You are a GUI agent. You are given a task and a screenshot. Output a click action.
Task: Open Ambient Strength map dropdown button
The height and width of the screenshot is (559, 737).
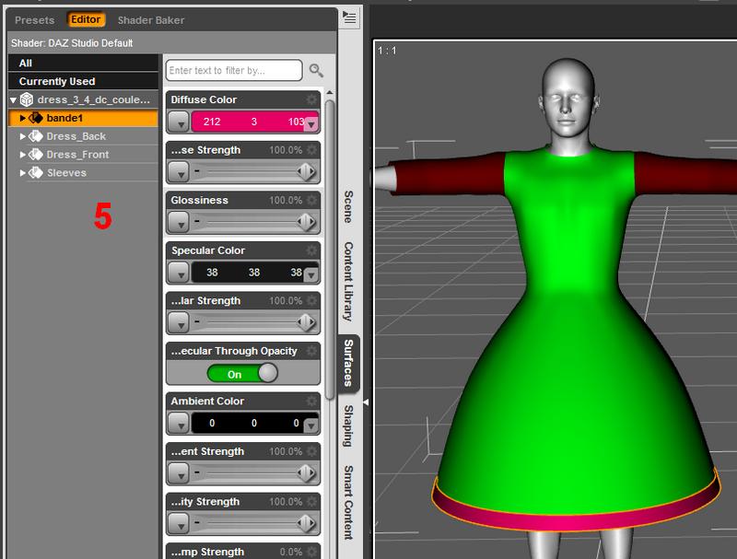(x=179, y=473)
